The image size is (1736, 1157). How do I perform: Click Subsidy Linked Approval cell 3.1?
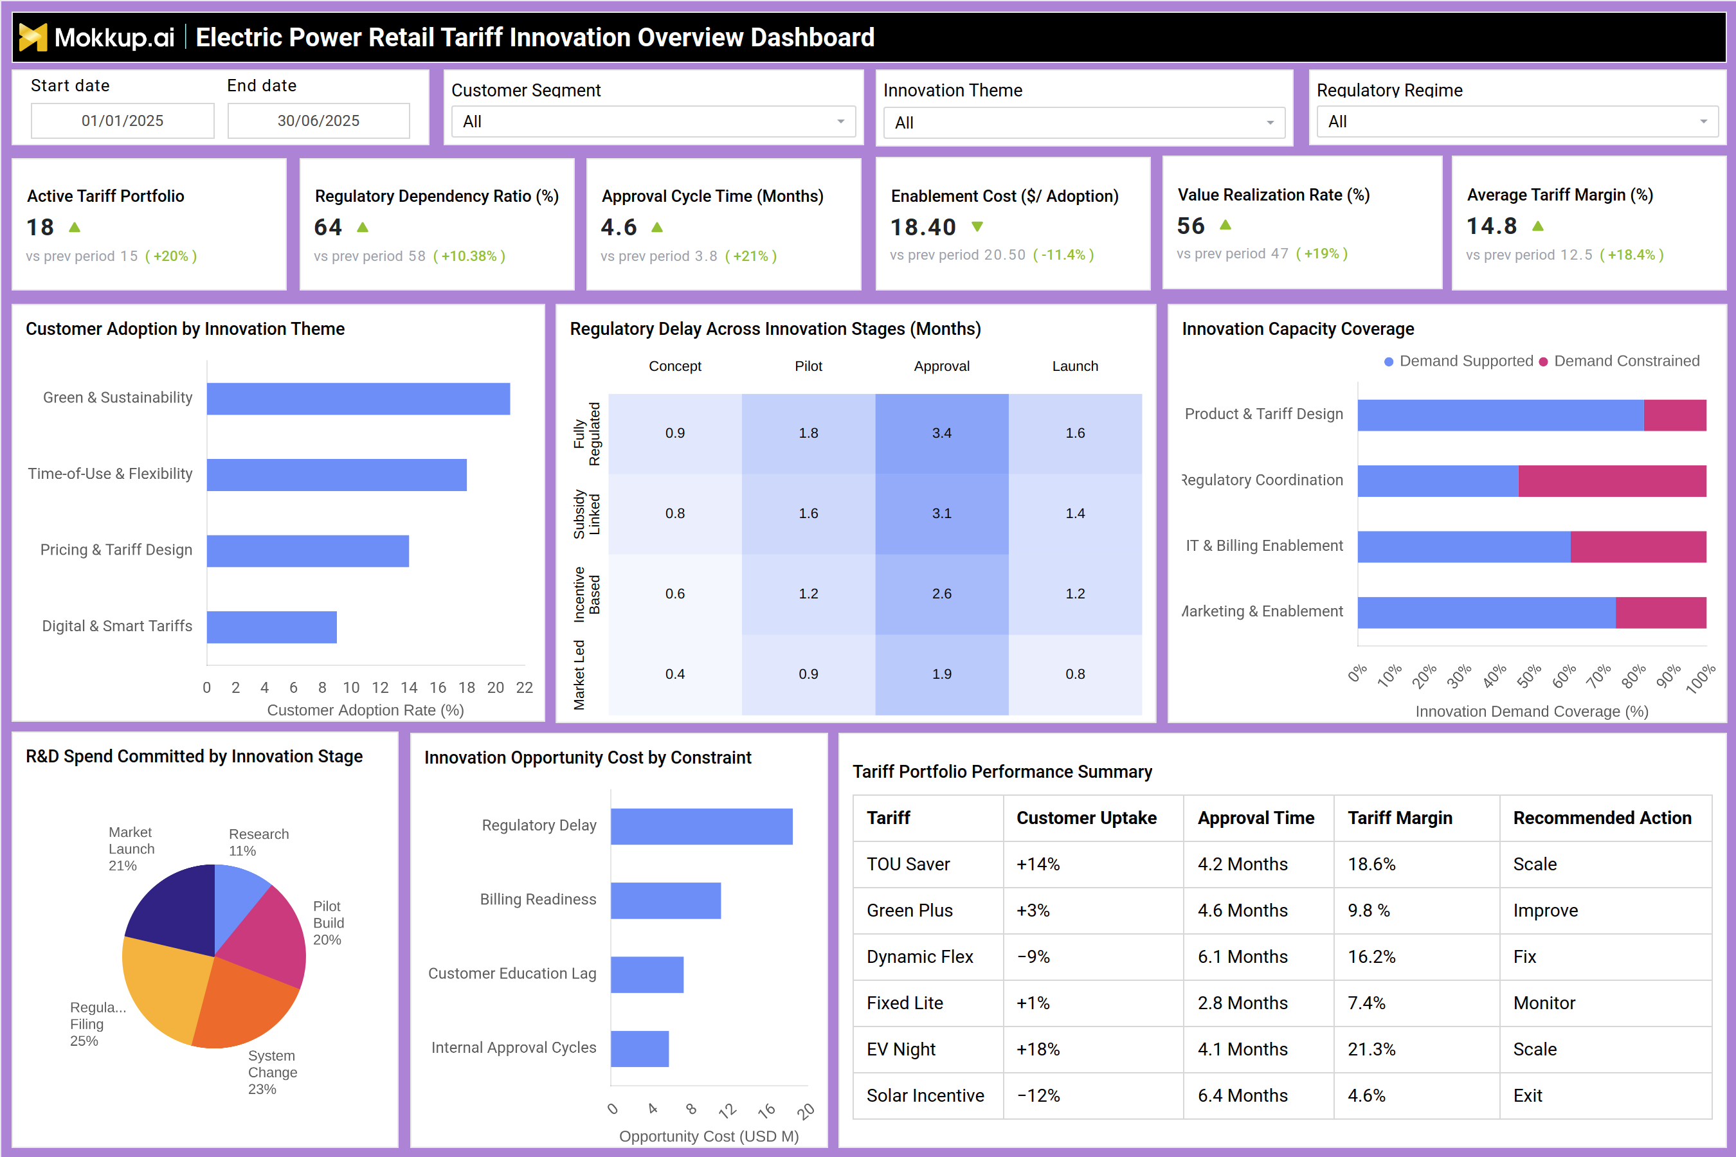942,514
